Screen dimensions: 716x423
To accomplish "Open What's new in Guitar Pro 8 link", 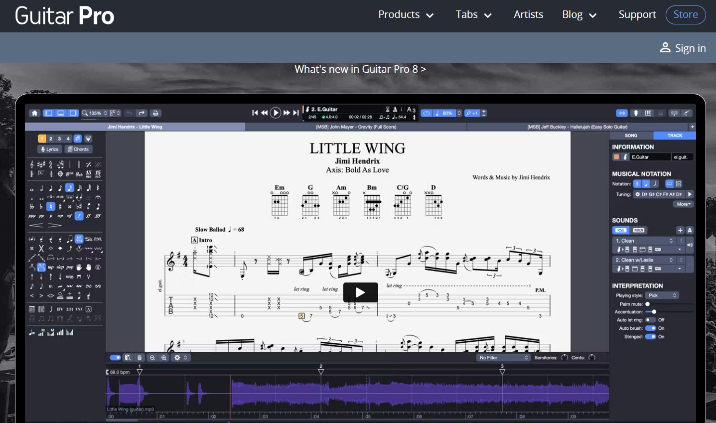I will (360, 69).
